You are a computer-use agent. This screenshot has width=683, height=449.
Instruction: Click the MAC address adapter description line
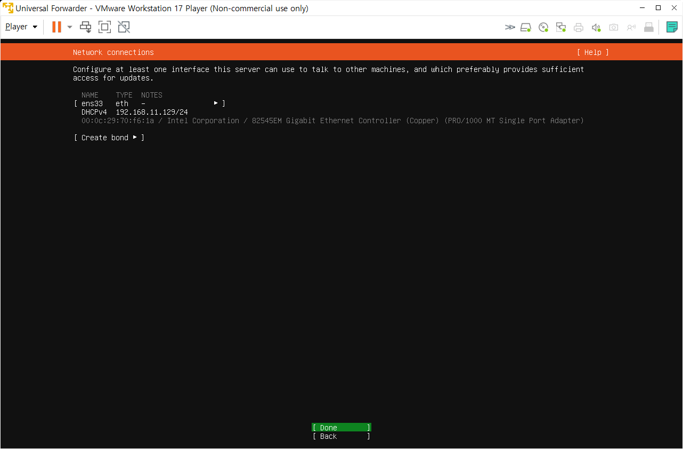(332, 121)
